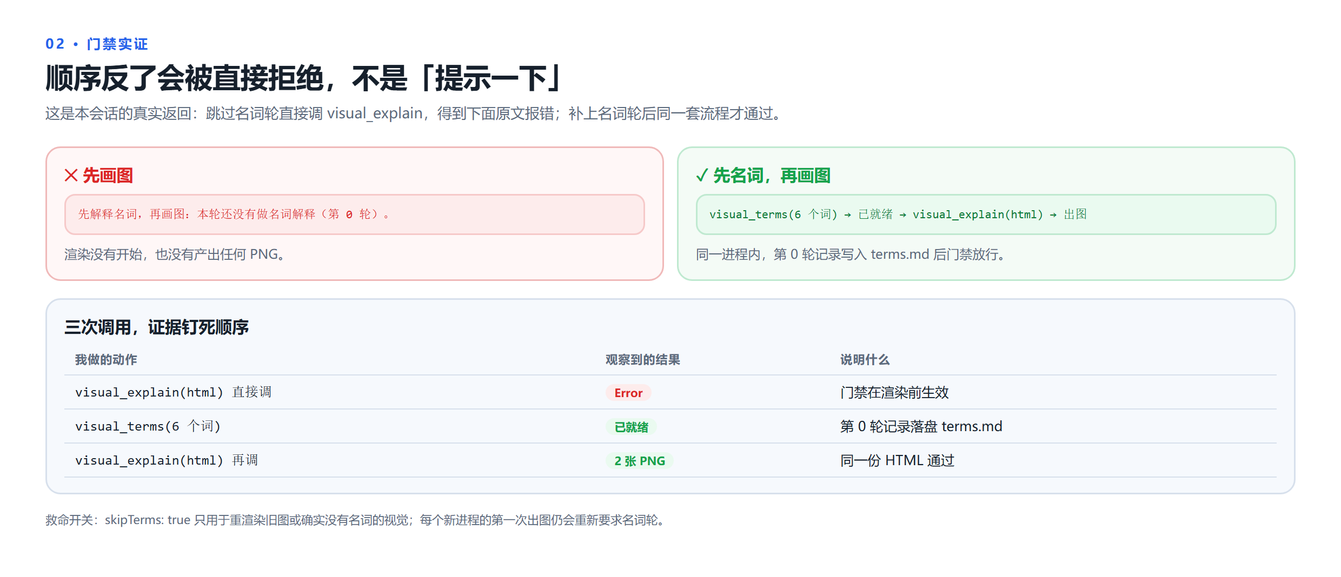Click the green 2 张 PNG badge
Image resolution: width=1341 pixels, height=577 pixels.
coord(639,461)
